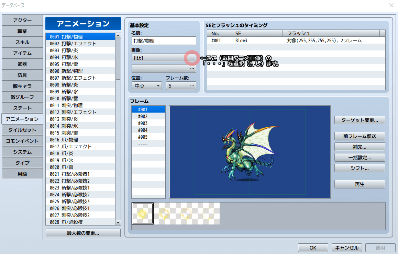
Task: Select animation 0016 爪/物理
Action: [x=80, y=140]
